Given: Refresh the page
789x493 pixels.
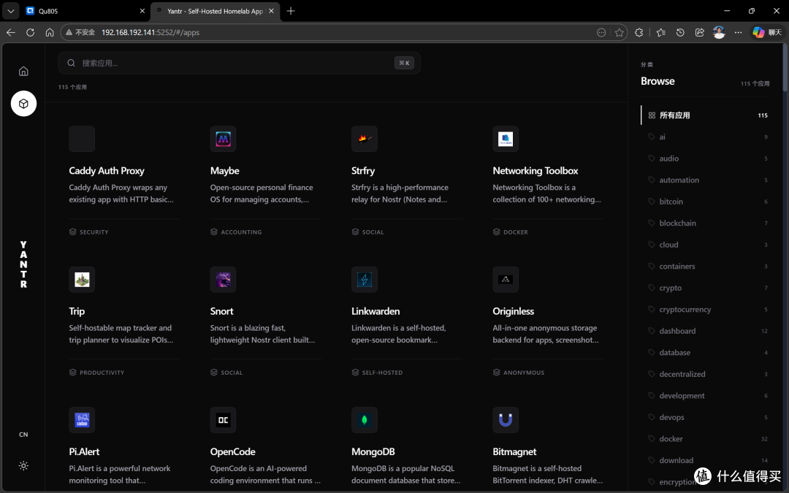Looking at the screenshot, I should [30, 32].
